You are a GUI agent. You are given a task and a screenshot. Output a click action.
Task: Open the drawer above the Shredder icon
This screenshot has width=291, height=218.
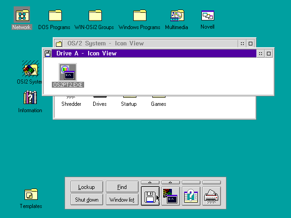coord(211,183)
